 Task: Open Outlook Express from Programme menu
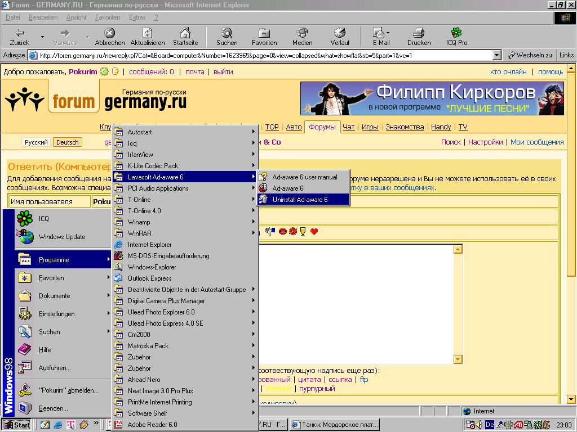tap(185, 278)
